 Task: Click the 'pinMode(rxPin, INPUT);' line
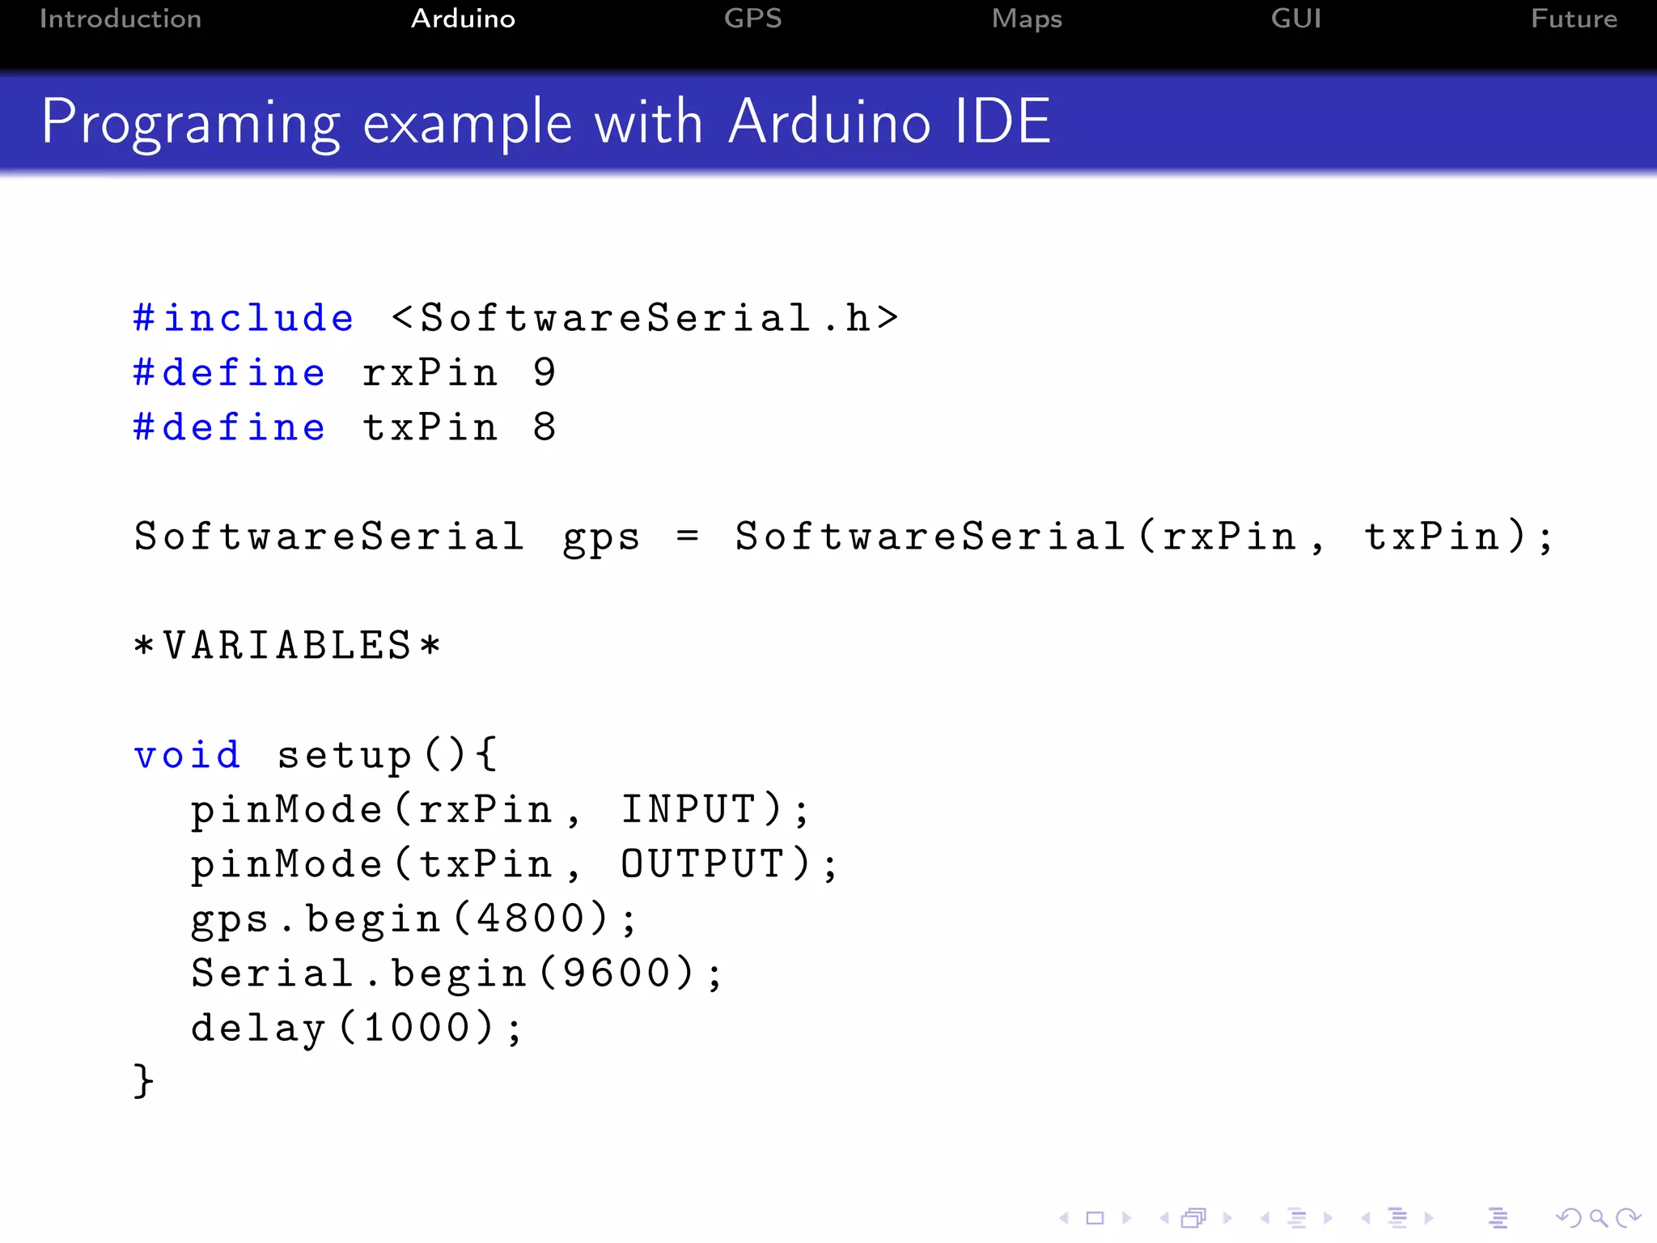tap(500, 810)
